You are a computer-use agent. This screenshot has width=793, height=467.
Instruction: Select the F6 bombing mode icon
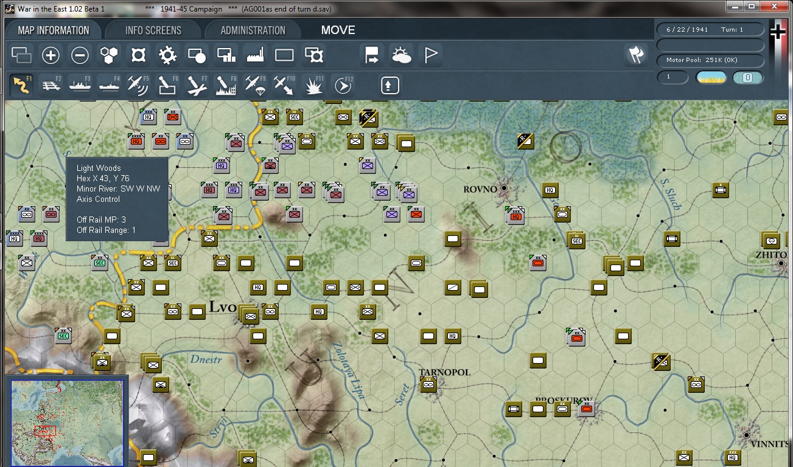(x=167, y=85)
